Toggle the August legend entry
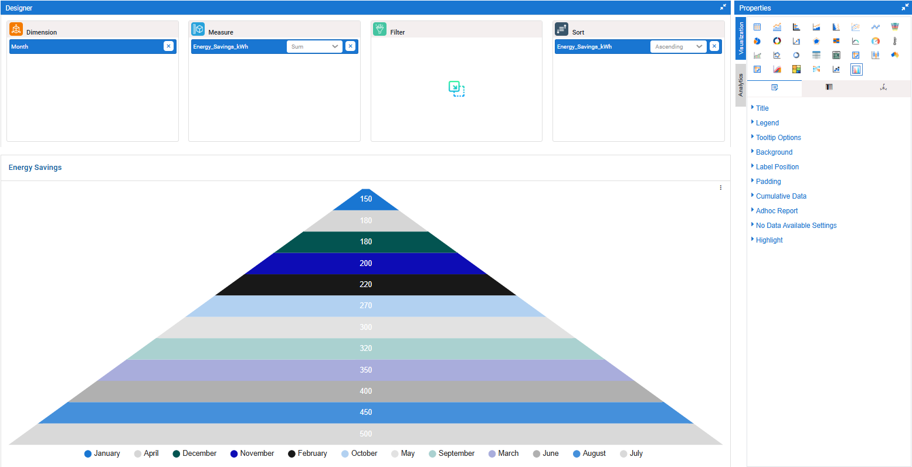This screenshot has width=912, height=467. pyautogui.click(x=589, y=454)
